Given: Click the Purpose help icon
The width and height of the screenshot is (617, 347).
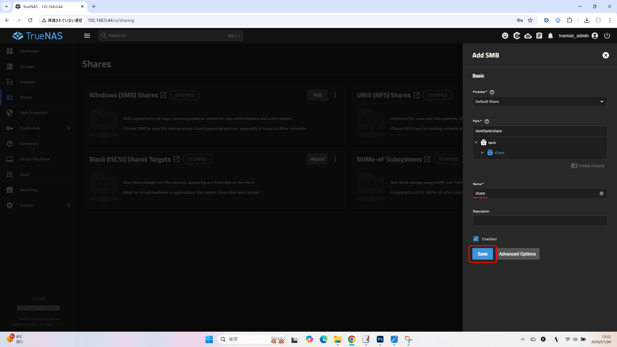Looking at the screenshot, I should pos(492,92).
